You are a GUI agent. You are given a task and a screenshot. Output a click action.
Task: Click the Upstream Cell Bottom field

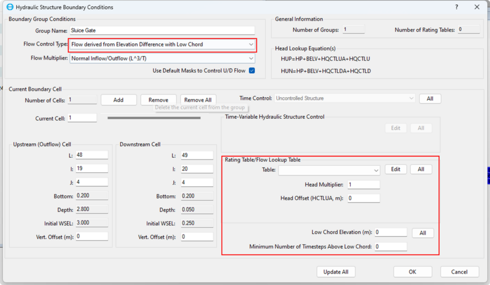click(92, 195)
